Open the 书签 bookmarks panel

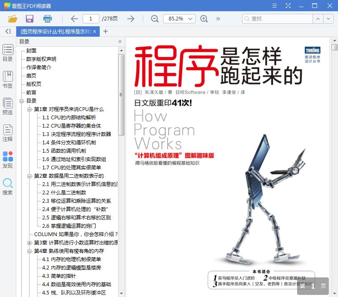coord(8,80)
